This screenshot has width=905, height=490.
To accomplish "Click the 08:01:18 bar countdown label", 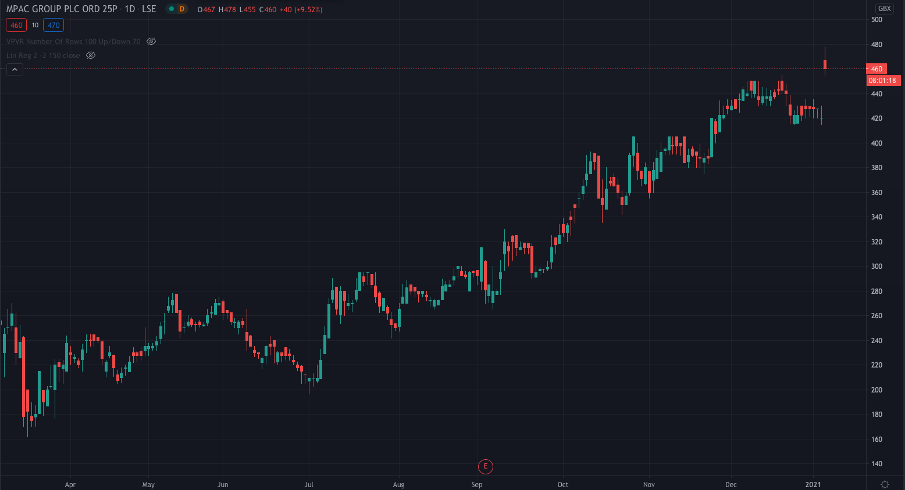I will pyautogui.click(x=883, y=80).
